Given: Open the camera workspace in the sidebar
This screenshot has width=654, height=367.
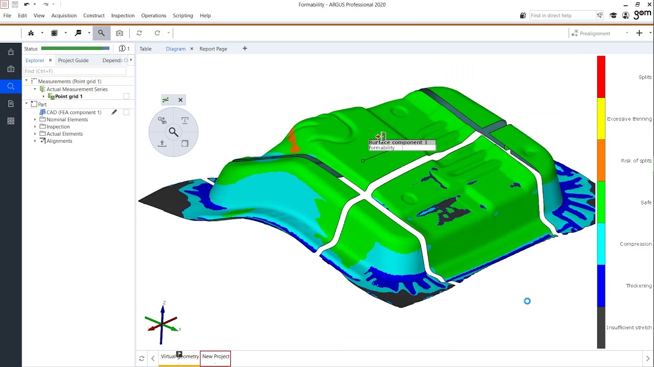Looking at the screenshot, I should tap(11, 69).
